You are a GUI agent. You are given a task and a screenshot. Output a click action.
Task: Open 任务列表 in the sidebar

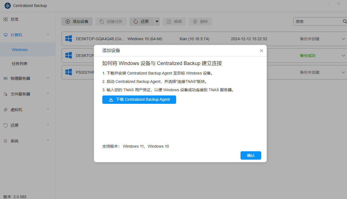[20, 64]
